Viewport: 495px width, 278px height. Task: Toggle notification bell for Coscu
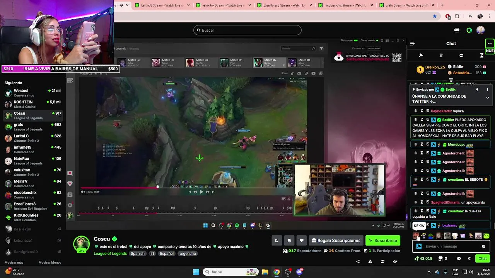click(289, 241)
